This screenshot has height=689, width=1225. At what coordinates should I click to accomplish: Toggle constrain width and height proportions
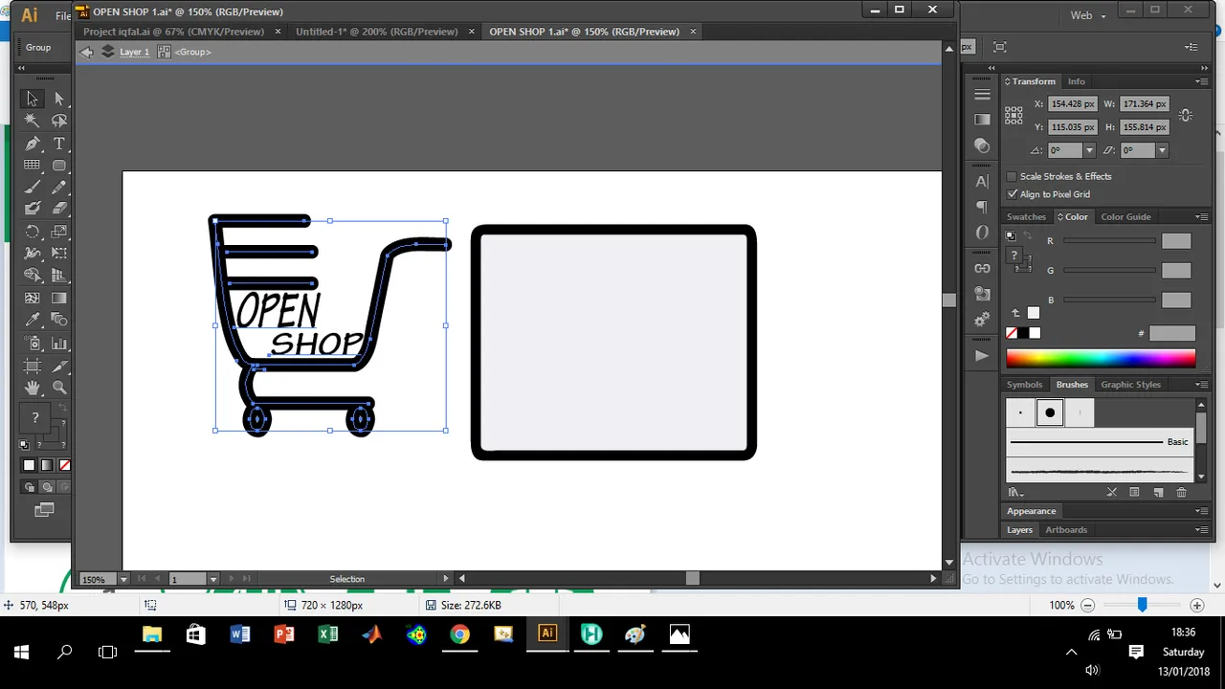[x=1186, y=116]
